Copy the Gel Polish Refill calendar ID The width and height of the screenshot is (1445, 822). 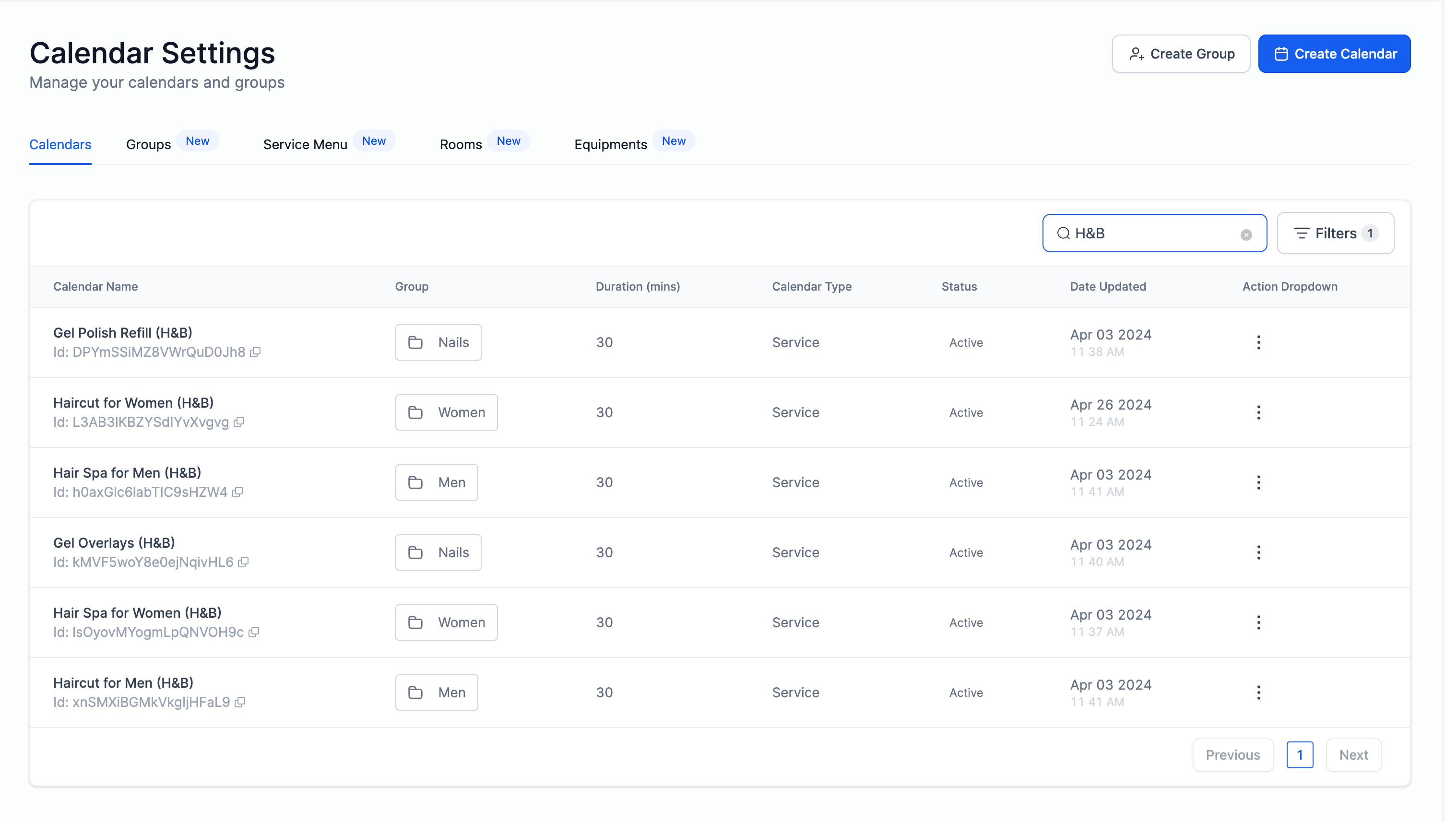255,352
